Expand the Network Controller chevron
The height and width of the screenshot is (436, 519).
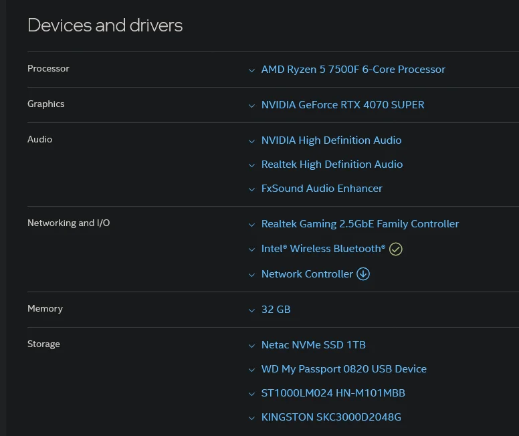click(x=251, y=275)
